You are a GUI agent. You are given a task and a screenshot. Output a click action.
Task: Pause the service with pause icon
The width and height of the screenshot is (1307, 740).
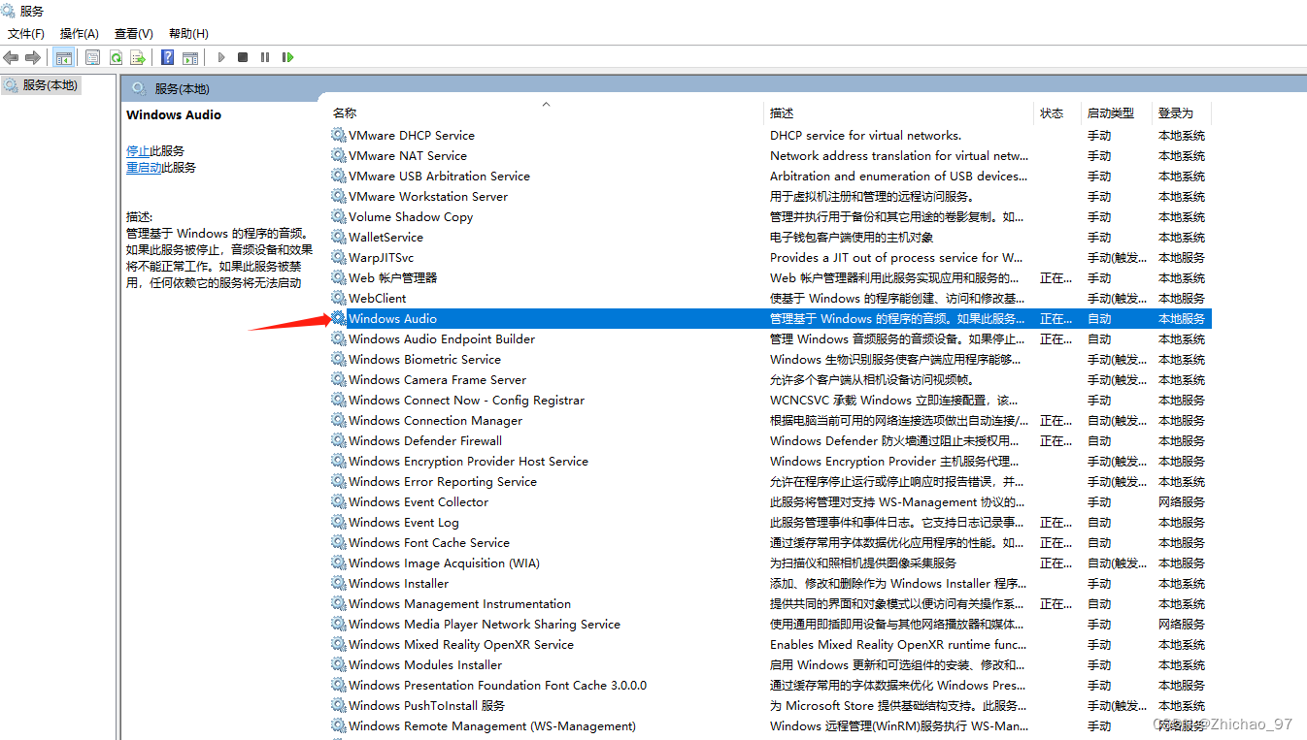coord(265,57)
